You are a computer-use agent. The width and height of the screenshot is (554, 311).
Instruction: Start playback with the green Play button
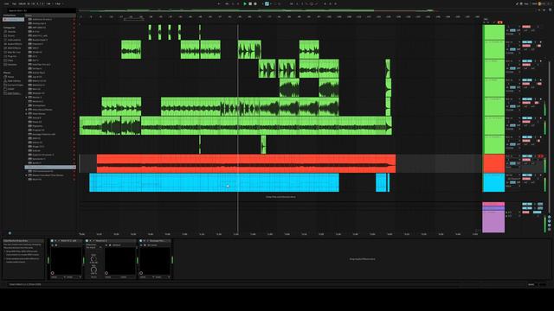click(245, 3)
